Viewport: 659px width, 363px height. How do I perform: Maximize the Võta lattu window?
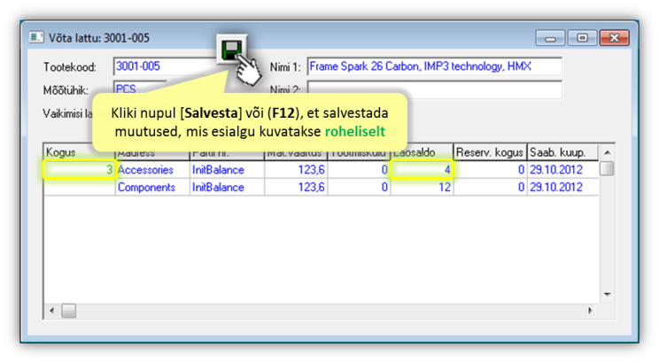point(581,37)
